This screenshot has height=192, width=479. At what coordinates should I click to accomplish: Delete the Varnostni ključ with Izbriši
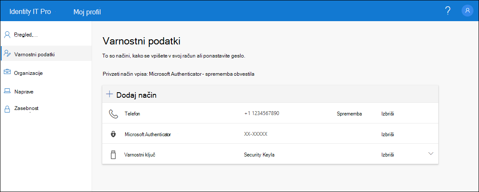[x=388, y=155]
